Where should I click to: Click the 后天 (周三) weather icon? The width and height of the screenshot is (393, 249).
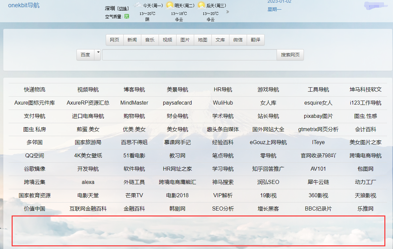201,5
